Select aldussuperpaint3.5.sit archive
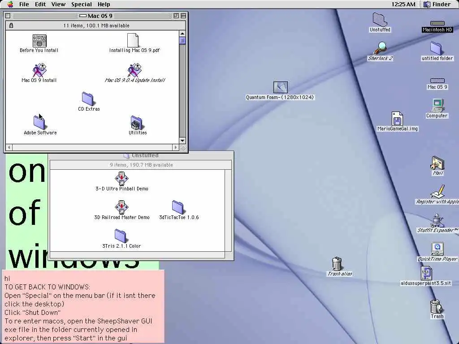The image size is (459, 344). 426,273
